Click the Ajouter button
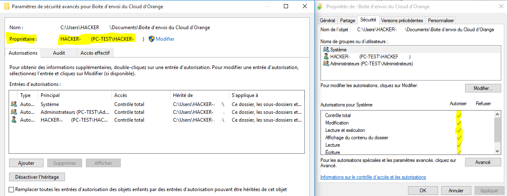The width and height of the screenshot is (507, 196). (26, 163)
